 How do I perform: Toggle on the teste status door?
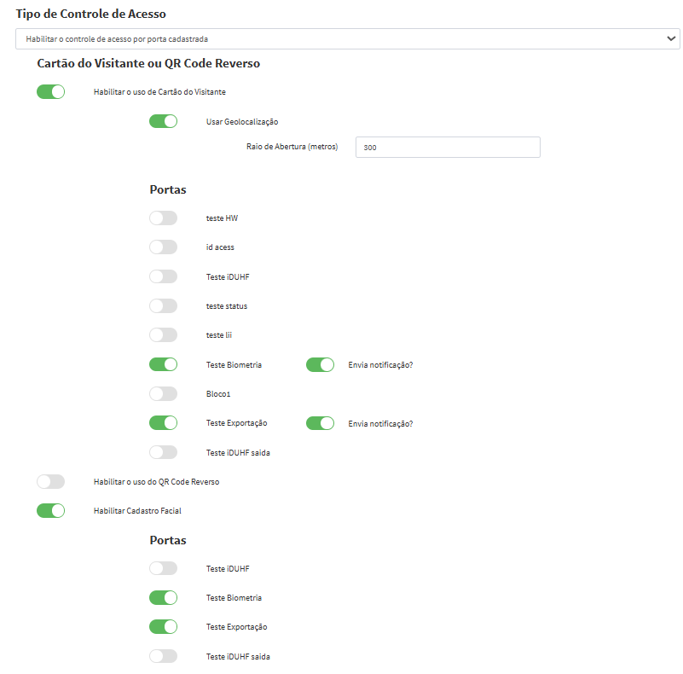(163, 305)
